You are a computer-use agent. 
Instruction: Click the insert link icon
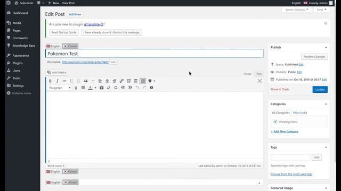pyautogui.click(x=121, y=81)
